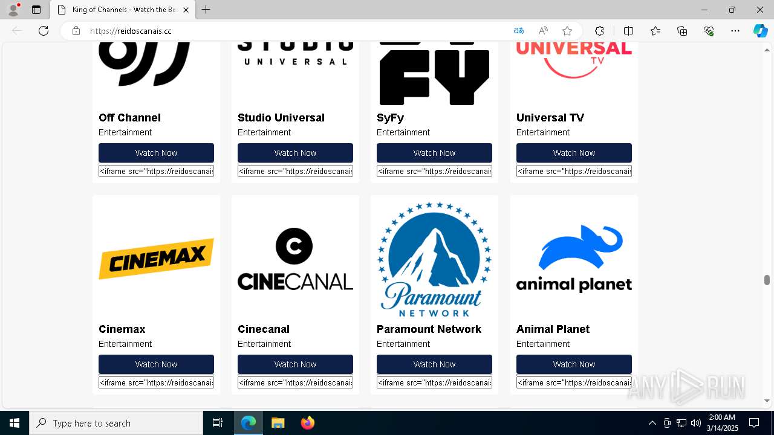Watch Now for Animal Planet

[574, 364]
